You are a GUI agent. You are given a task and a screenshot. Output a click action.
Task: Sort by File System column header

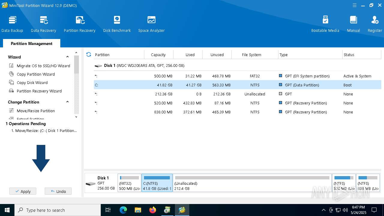tap(255, 55)
